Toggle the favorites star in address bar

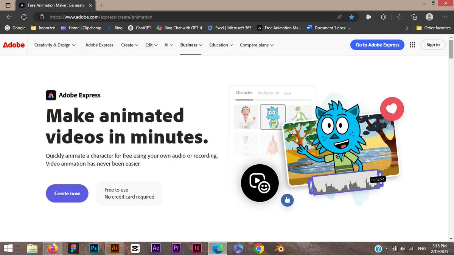[351, 17]
